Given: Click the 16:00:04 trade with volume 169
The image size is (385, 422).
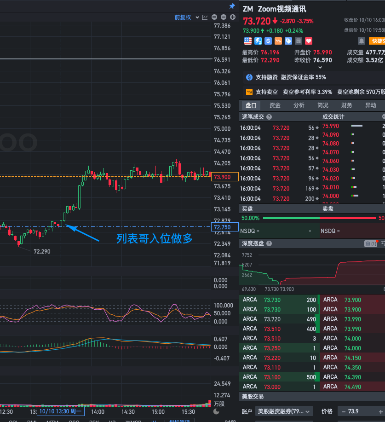Looking at the screenshot, I should pyautogui.click(x=279, y=189).
